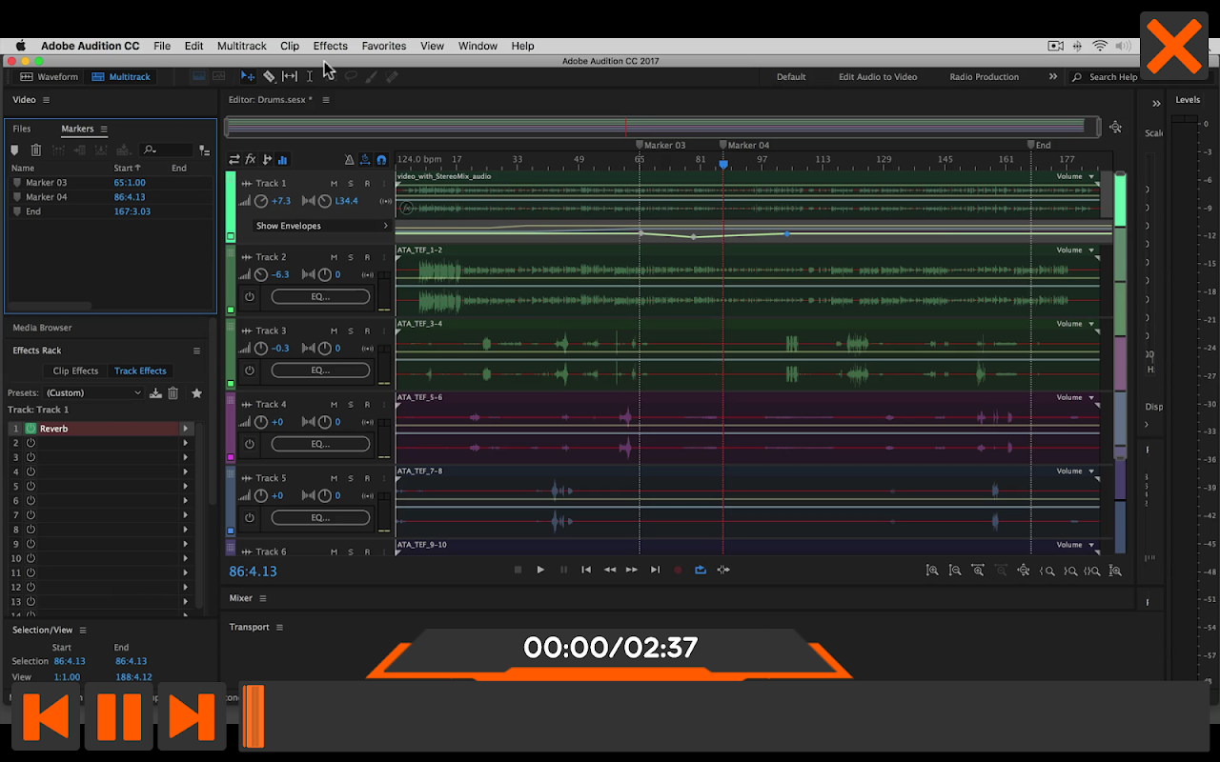
Task: Click the Marker 04 flag on timeline
Action: coord(723,145)
